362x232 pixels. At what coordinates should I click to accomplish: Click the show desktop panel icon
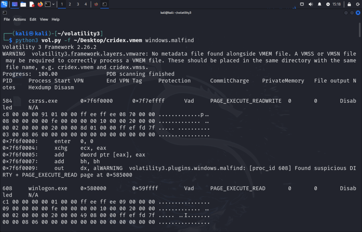point(14,4)
